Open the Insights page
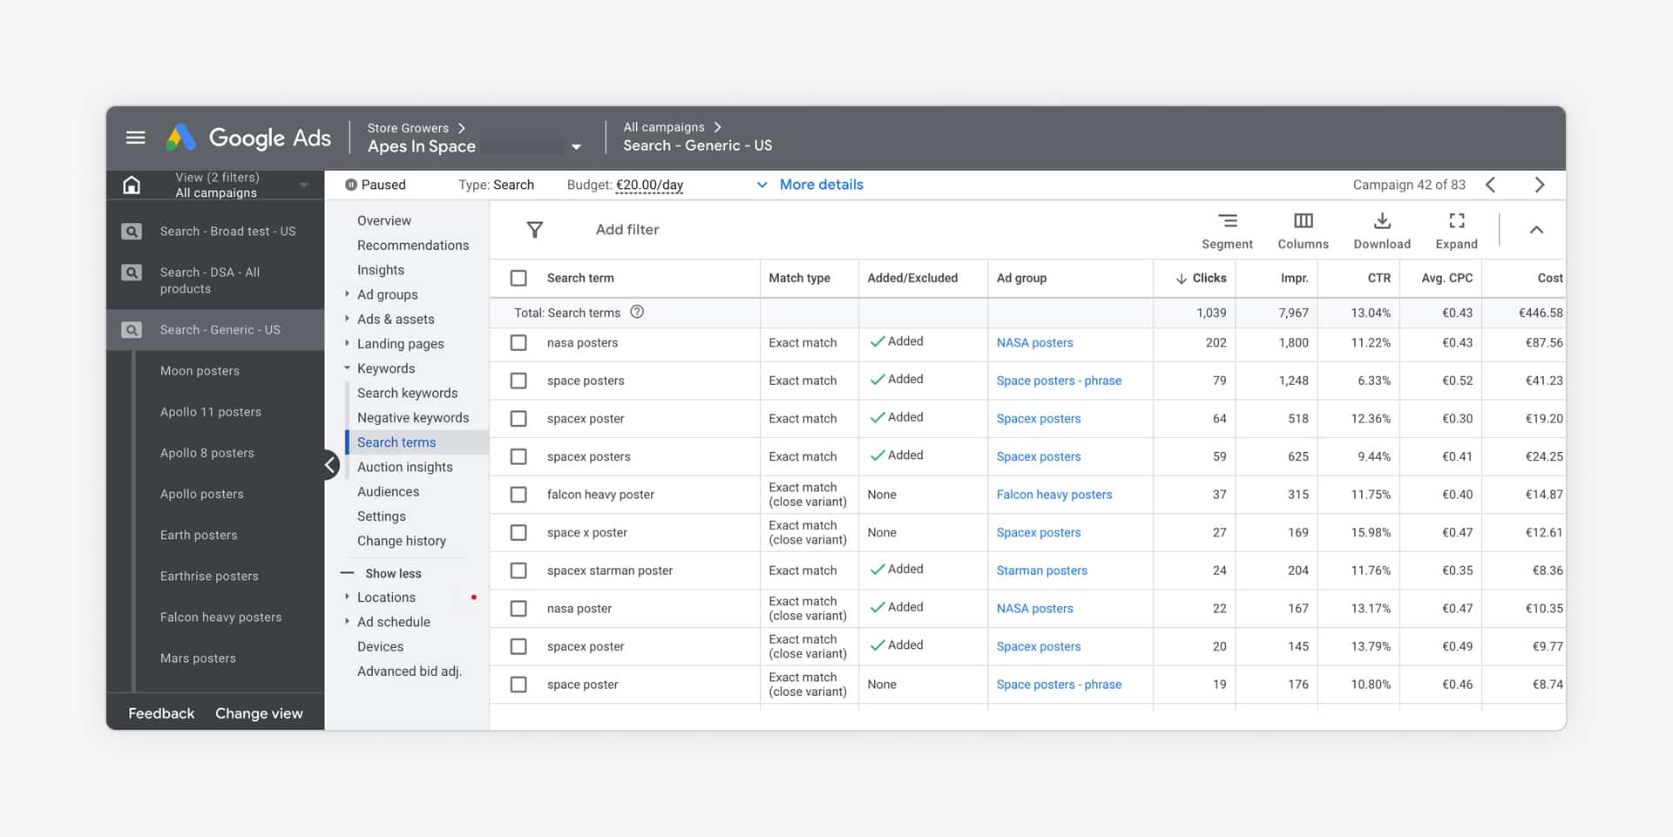The height and width of the screenshot is (837, 1673). tap(381, 270)
